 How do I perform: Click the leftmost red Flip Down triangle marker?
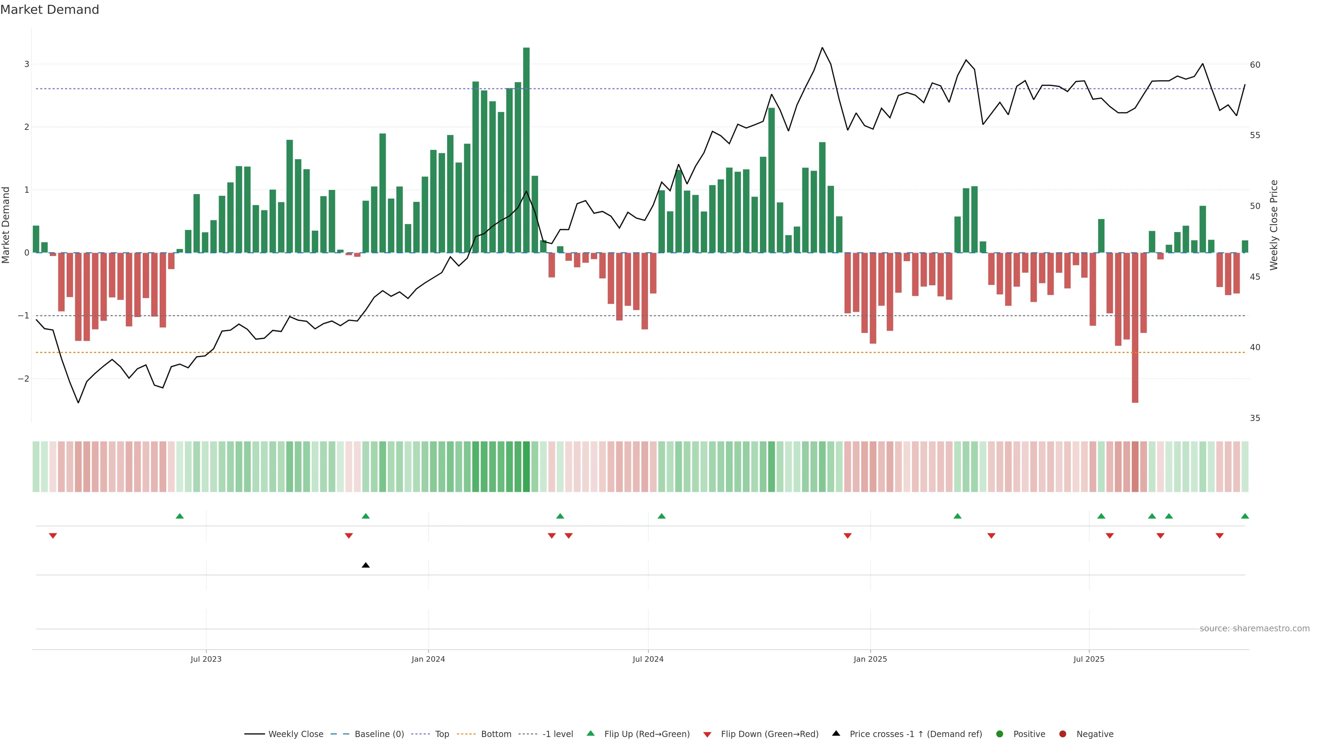[53, 536]
